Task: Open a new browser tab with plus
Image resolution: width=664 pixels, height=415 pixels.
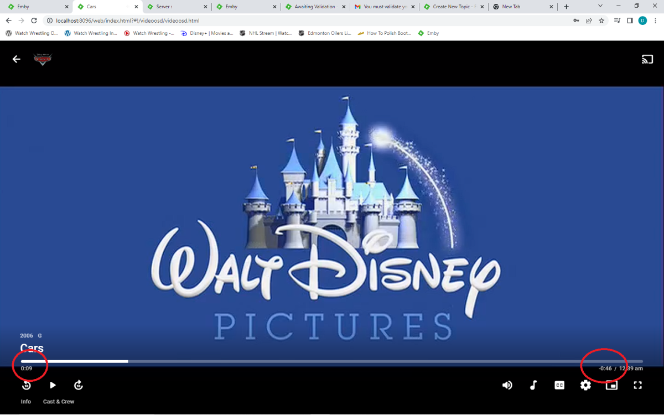Action: pos(566,7)
